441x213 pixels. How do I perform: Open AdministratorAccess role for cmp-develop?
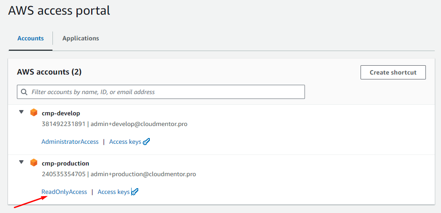tap(70, 142)
